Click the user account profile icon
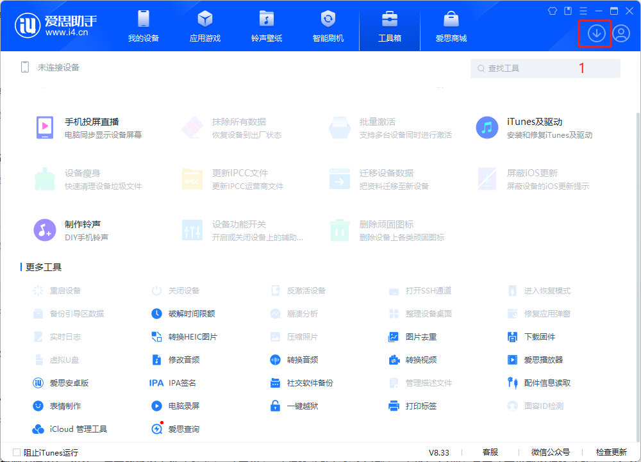 pos(620,33)
